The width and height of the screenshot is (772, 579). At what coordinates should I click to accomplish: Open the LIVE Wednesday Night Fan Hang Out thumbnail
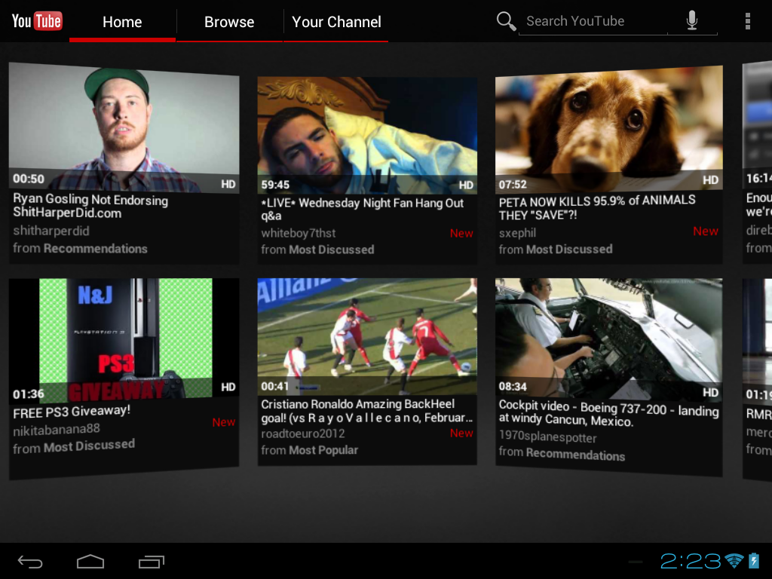coord(367,134)
